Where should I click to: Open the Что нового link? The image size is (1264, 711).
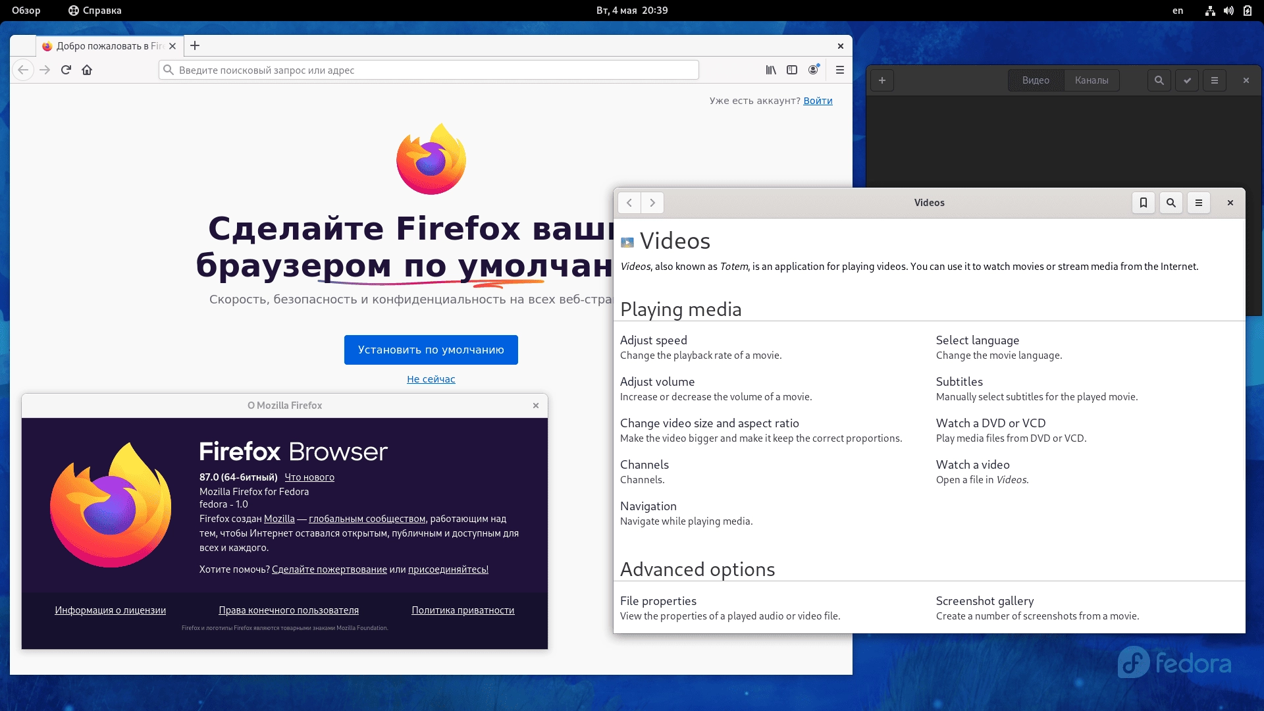coord(309,477)
